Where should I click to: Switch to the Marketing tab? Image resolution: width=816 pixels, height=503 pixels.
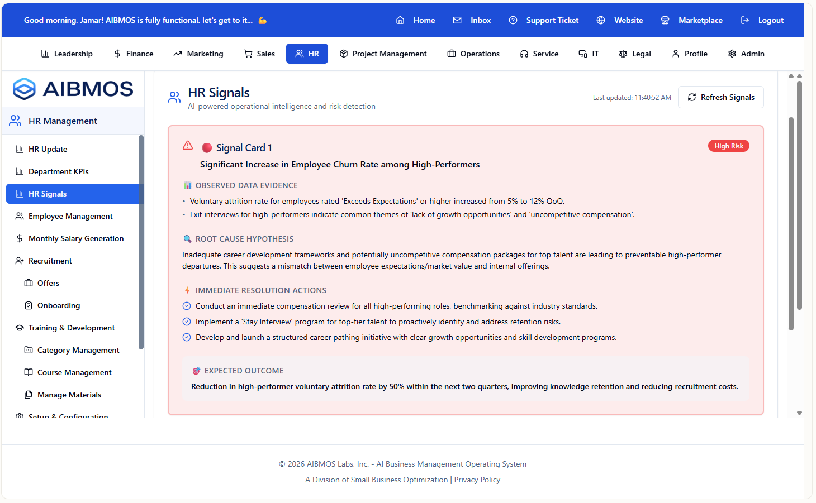[x=198, y=54]
